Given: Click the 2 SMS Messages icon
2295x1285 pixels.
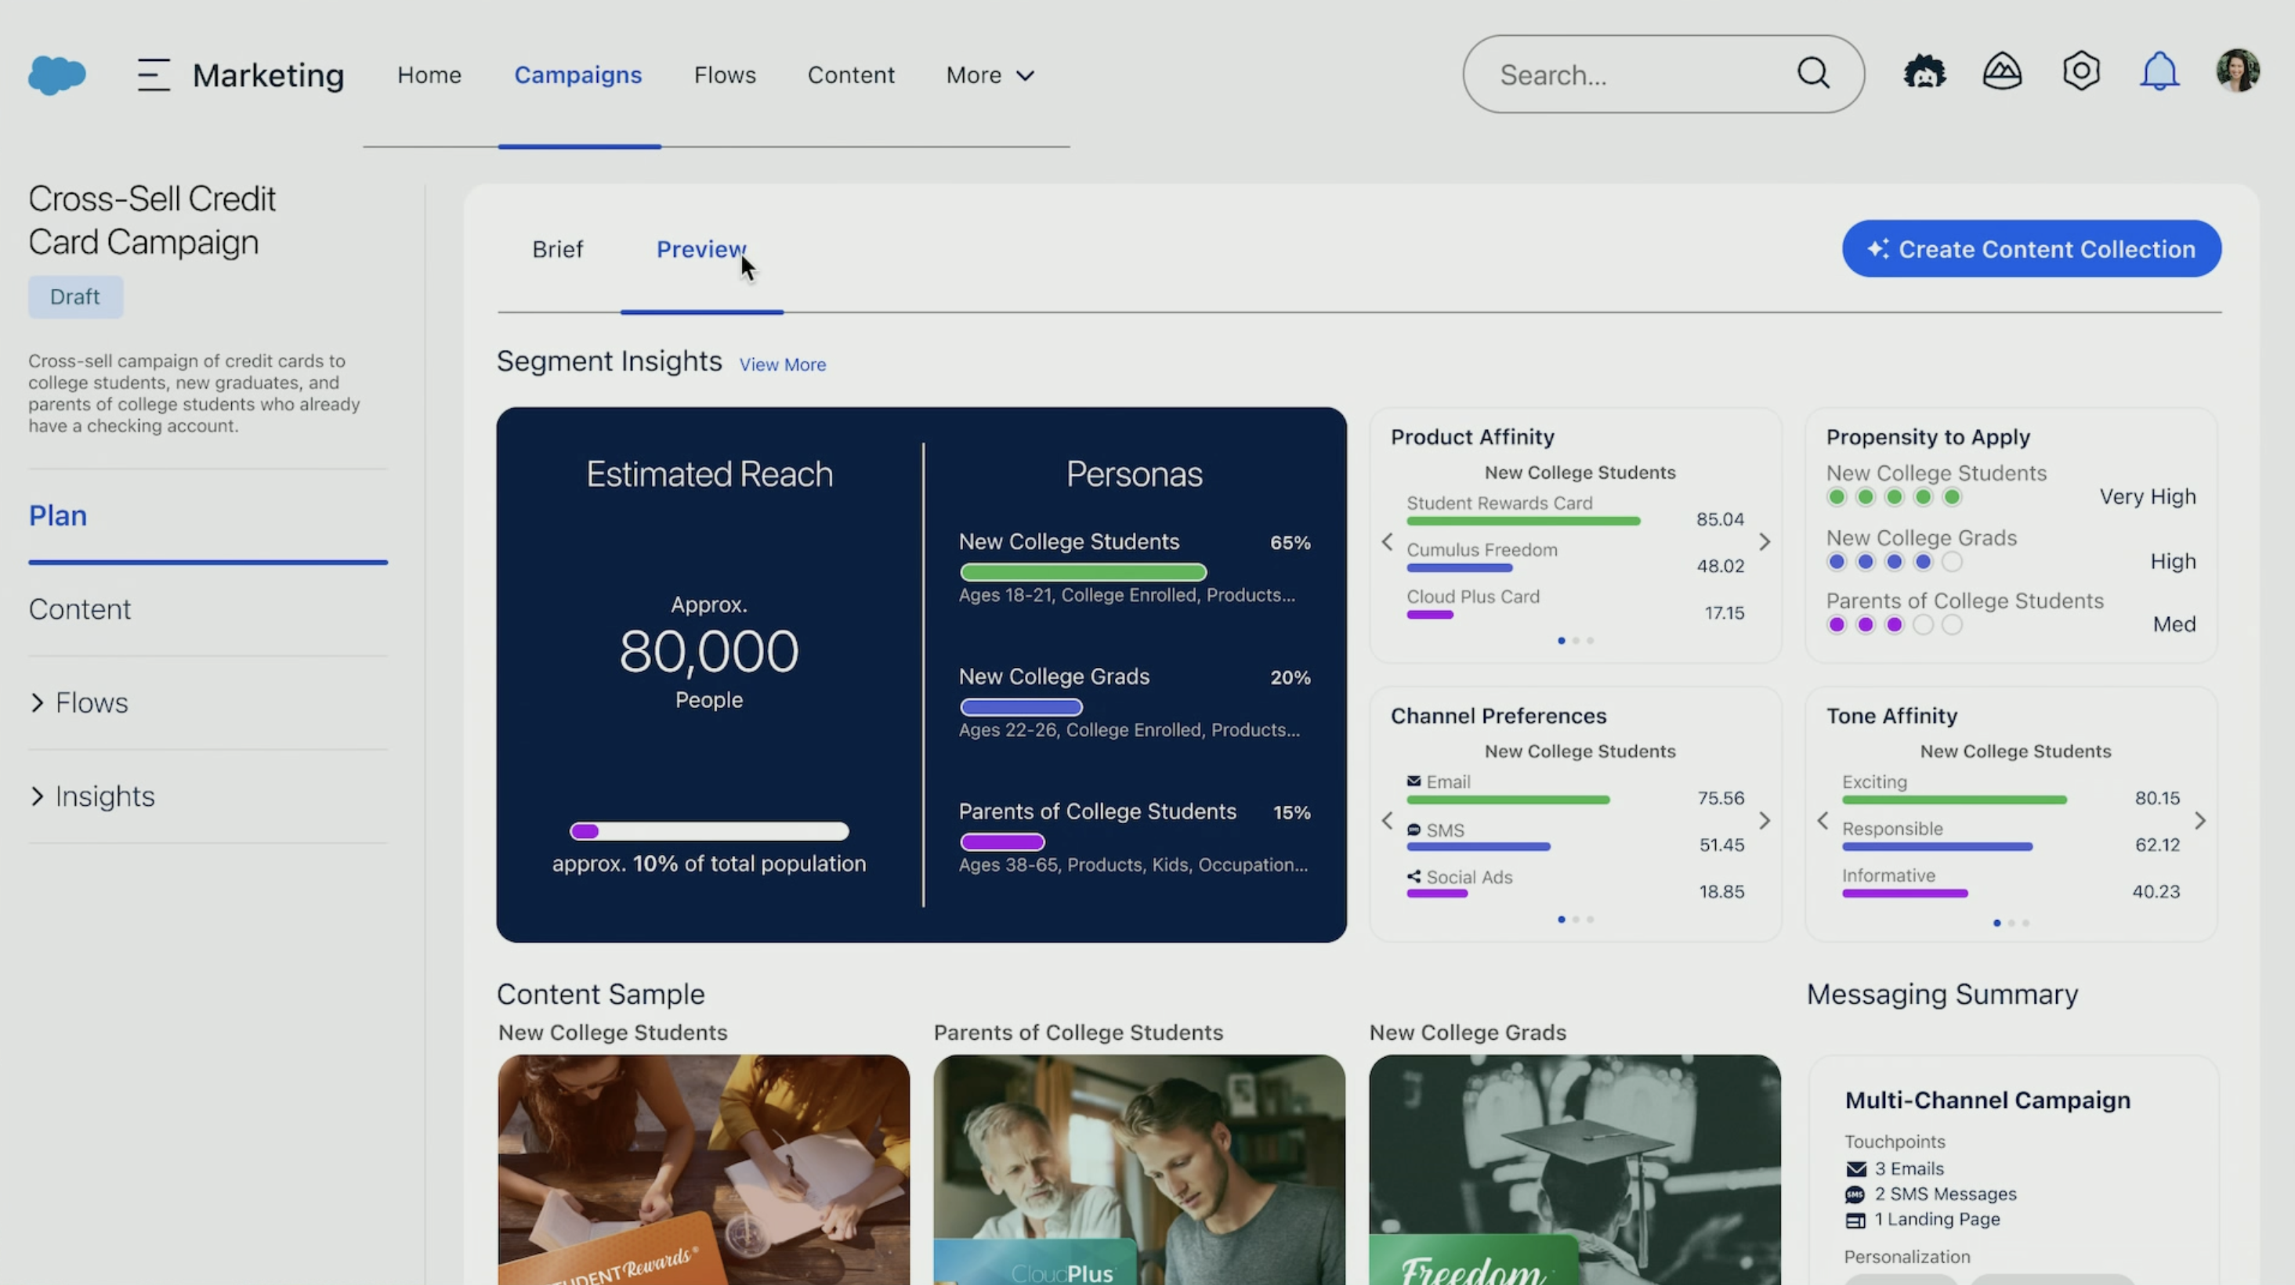Looking at the screenshot, I should point(1855,1194).
